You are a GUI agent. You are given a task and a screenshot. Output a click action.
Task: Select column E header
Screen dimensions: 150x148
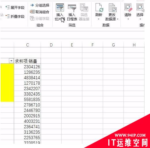72,45
